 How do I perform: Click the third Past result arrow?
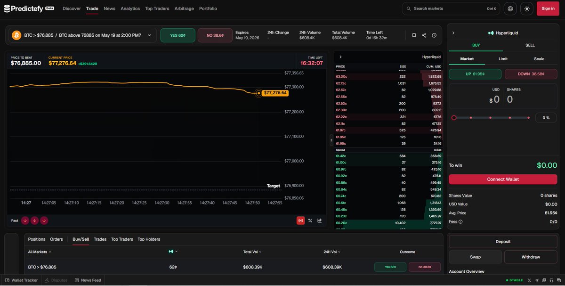pyautogui.click(x=44, y=220)
